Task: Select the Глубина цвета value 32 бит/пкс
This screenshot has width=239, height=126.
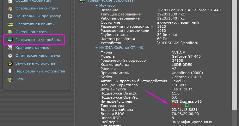Action: [167, 35]
